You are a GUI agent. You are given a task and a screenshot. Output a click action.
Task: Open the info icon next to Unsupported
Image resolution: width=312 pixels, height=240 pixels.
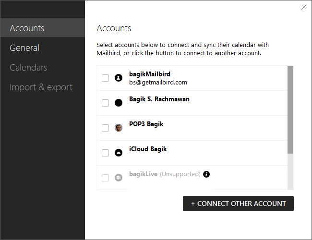click(x=206, y=174)
